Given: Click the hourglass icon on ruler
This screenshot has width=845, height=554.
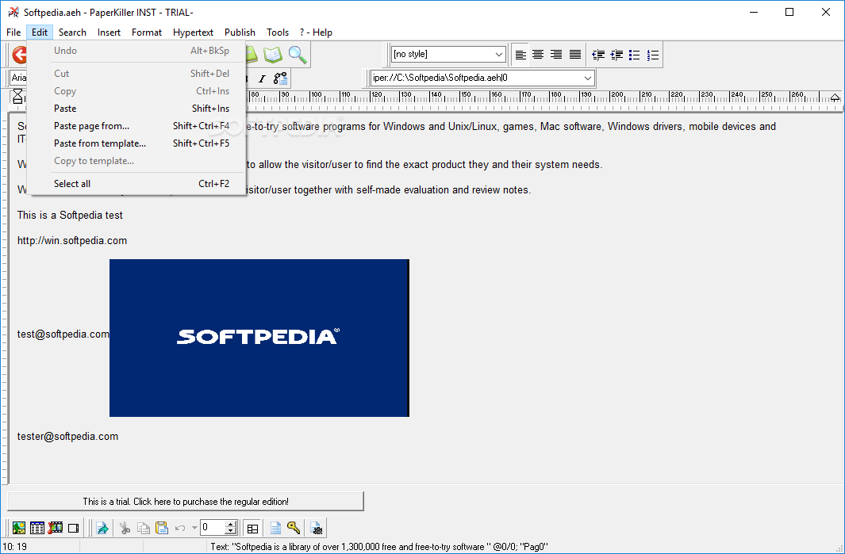Looking at the screenshot, I should [17, 97].
